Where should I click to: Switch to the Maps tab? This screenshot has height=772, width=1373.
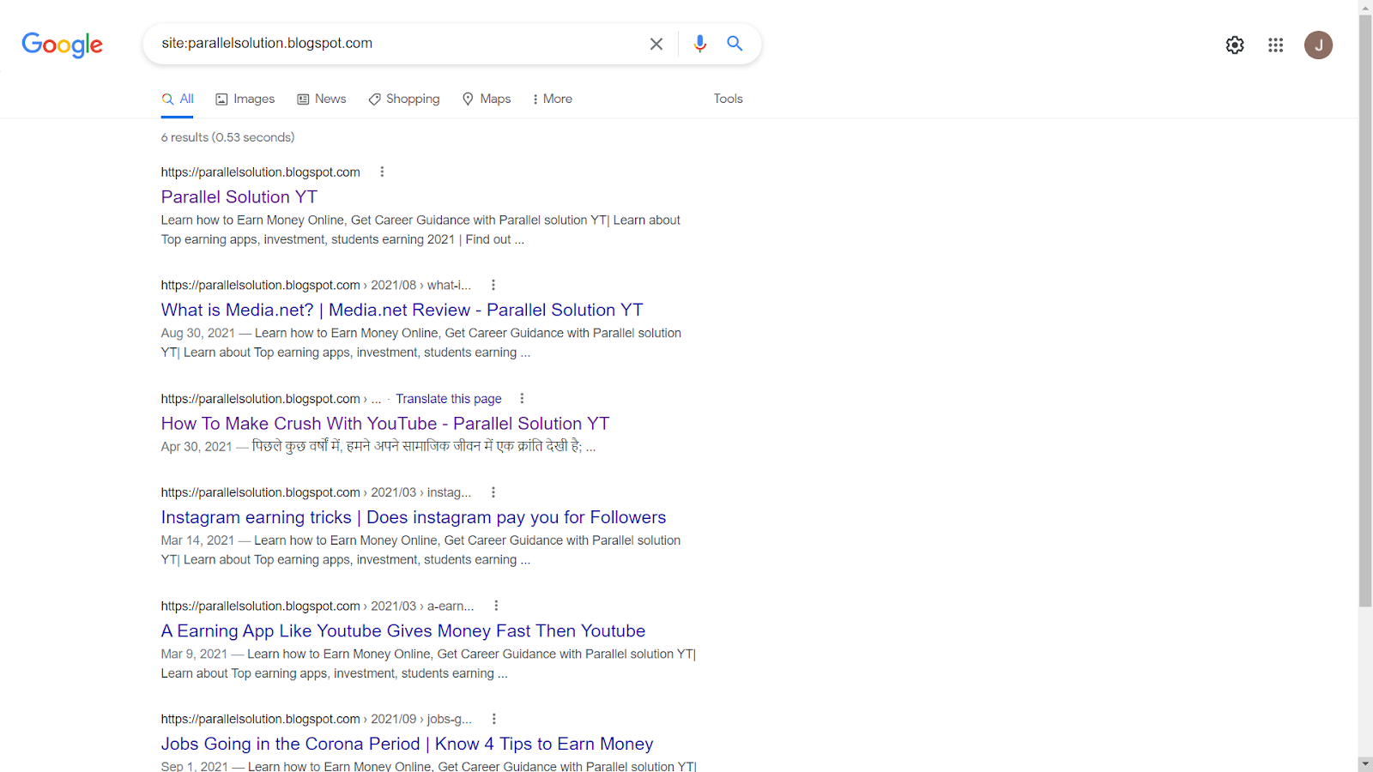pos(487,99)
